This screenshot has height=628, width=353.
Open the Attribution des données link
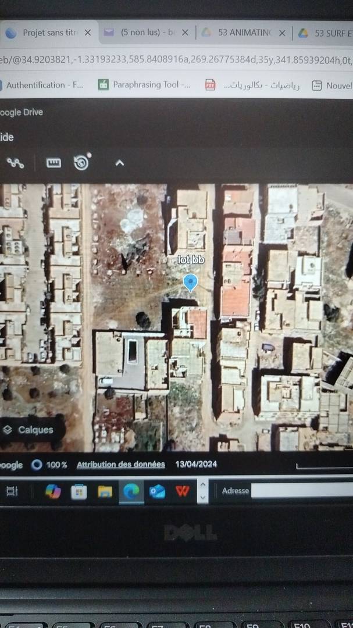[x=120, y=465]
